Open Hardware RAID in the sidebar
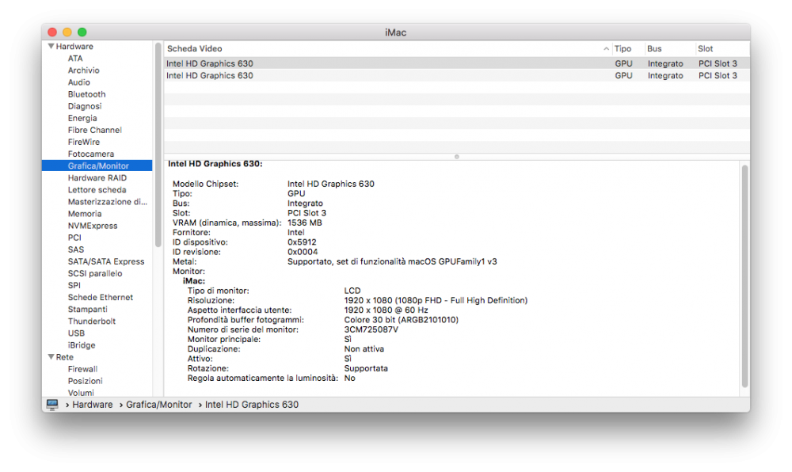This screenshot has width=792, height=472. pyautogui.click(x=97, y=177)
